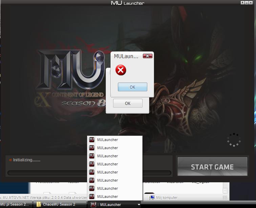
Task: Close the MU Launcher window
Action: [x=251, y=3]
